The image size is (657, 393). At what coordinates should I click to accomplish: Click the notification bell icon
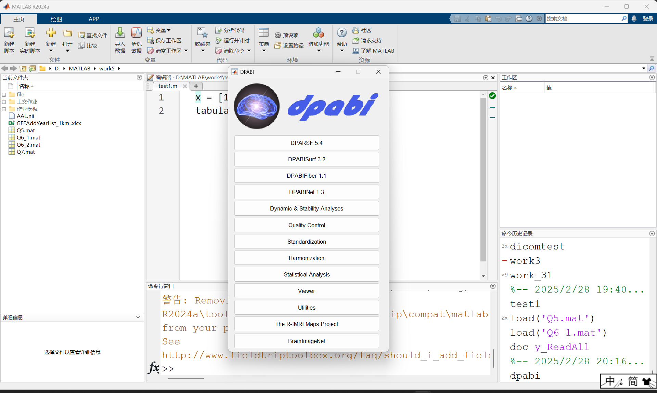(x=634, y=19)
